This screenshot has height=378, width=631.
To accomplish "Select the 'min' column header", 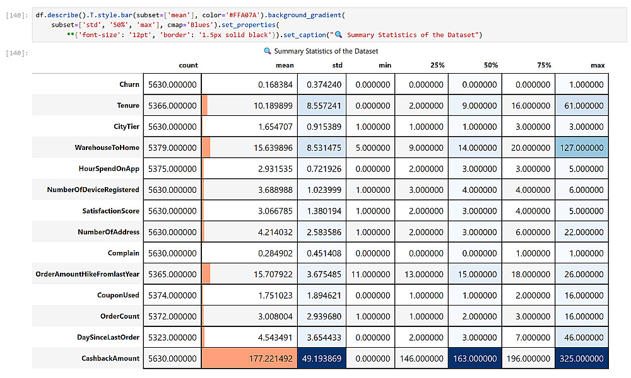I will click(x=385, y=65).
